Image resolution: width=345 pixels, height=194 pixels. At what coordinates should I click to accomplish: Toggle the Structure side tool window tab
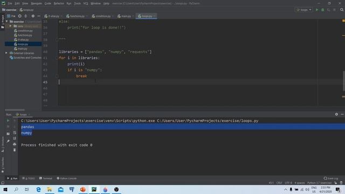tap(3, 144)
